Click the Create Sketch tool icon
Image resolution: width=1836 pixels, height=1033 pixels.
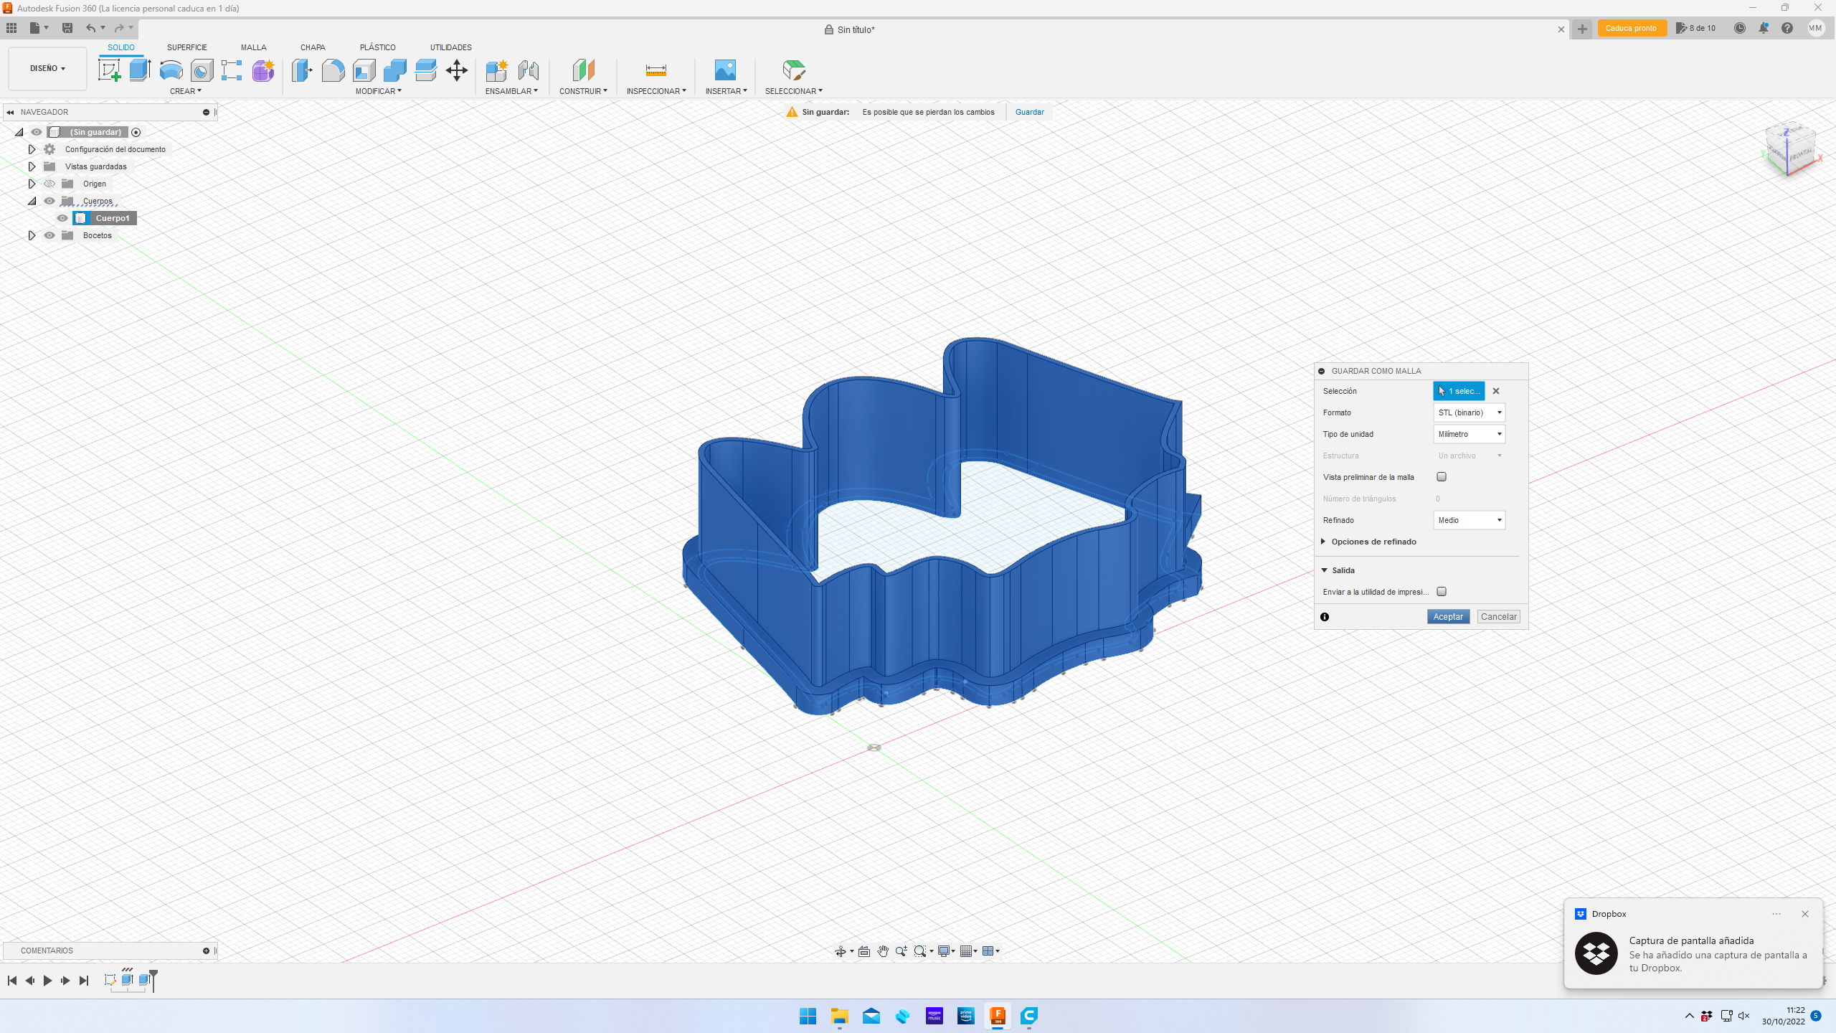tap(109, 70)
